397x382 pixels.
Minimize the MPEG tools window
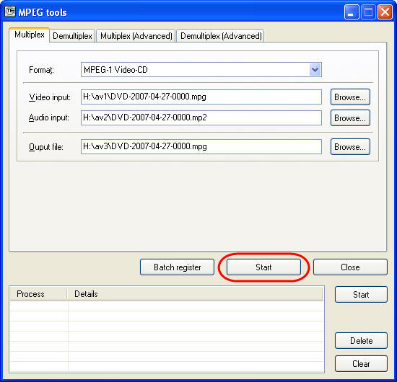(352, 12)
